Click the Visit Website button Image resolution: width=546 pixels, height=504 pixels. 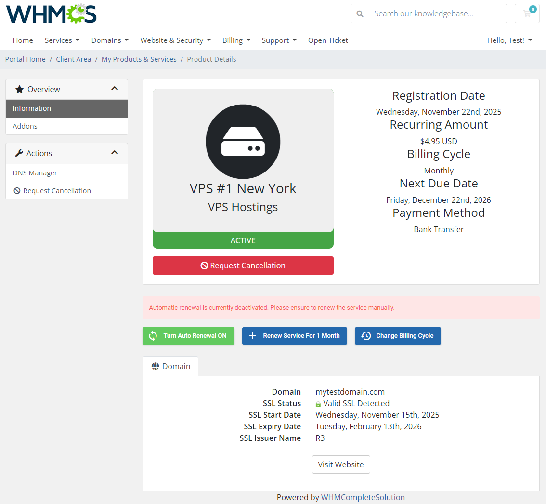click(x=341, y=464)
